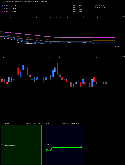Click the blue candlestick at the first peak
Image resolution: width=125 pixels, height=165 pixels.
click(23, 68)
